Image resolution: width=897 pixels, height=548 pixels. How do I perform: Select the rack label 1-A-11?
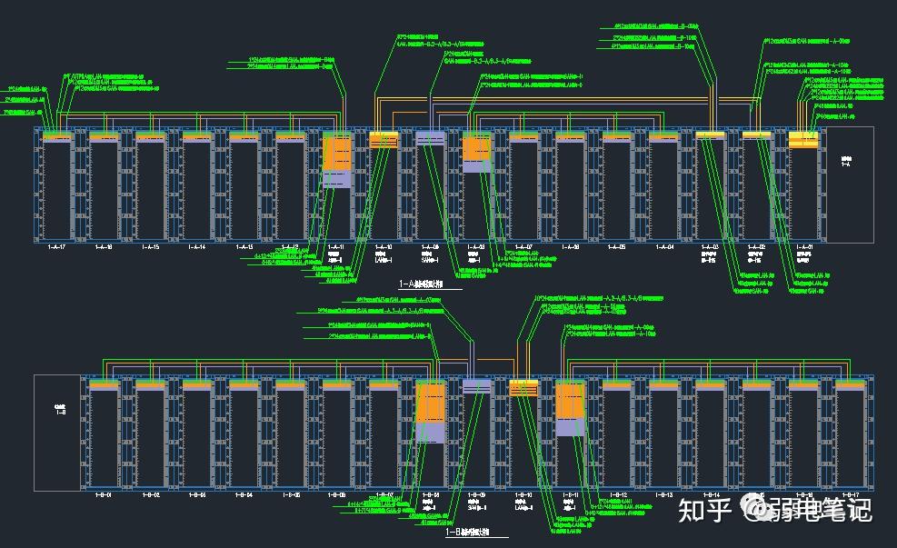point(335,247)
